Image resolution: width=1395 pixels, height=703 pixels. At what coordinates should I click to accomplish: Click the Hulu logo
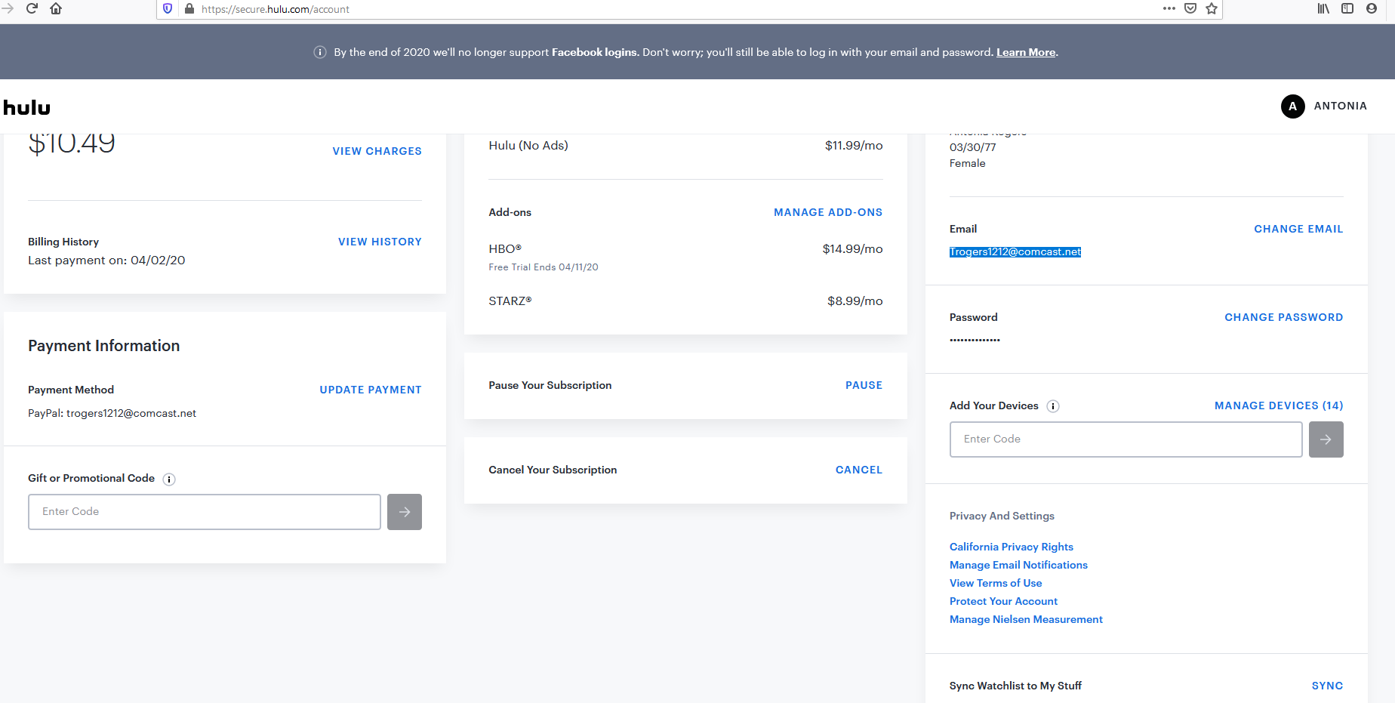click(x=27, y=107)
